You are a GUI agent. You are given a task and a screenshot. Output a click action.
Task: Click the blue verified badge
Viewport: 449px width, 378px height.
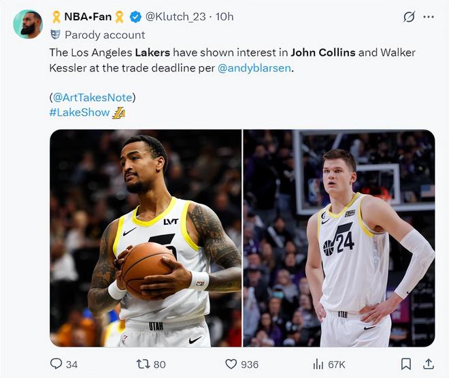135,17
